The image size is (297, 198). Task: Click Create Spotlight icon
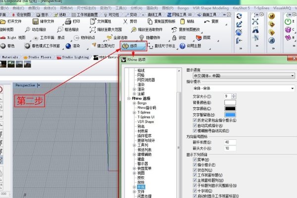94,45
